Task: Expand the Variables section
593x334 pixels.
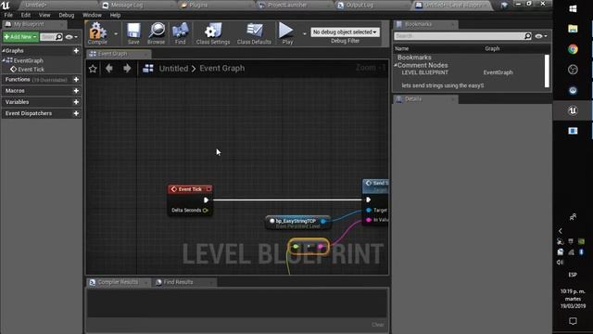Action: (x=17, y=102)
